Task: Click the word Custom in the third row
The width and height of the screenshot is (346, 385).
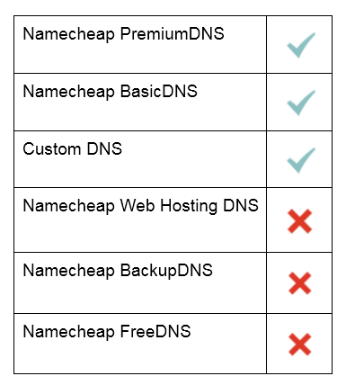Action: tap(52, 148)
